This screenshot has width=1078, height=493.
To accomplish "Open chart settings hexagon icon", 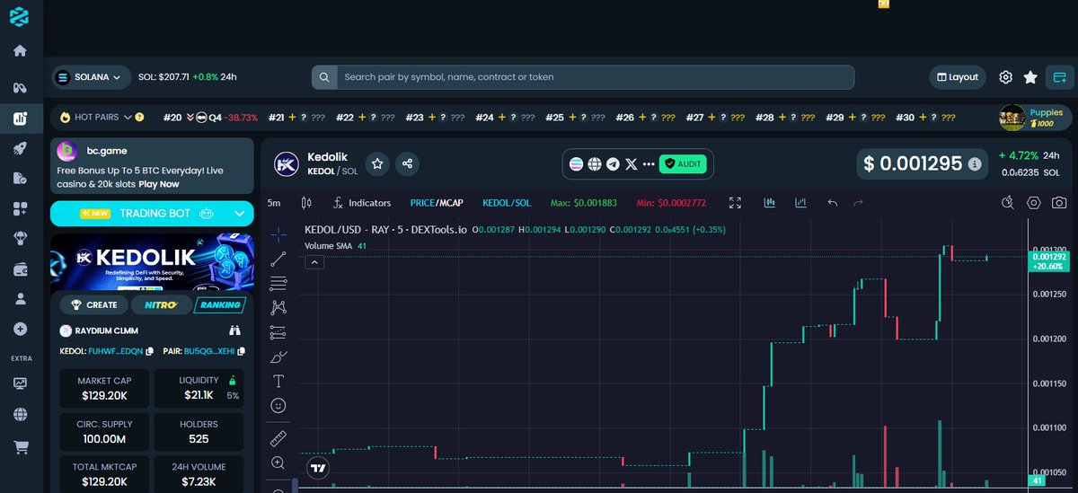I will coord(1034,203).
